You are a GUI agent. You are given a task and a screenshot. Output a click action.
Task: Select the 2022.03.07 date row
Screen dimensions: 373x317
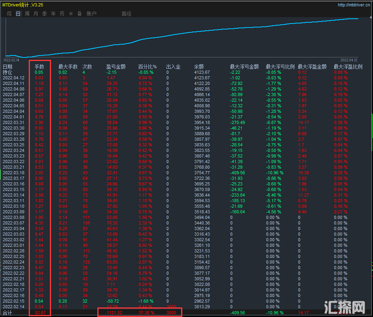click(x=14, y=223)
